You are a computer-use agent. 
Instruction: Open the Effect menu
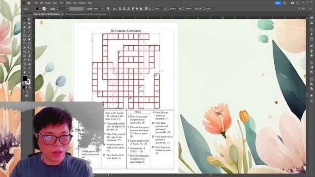point(68,3)
